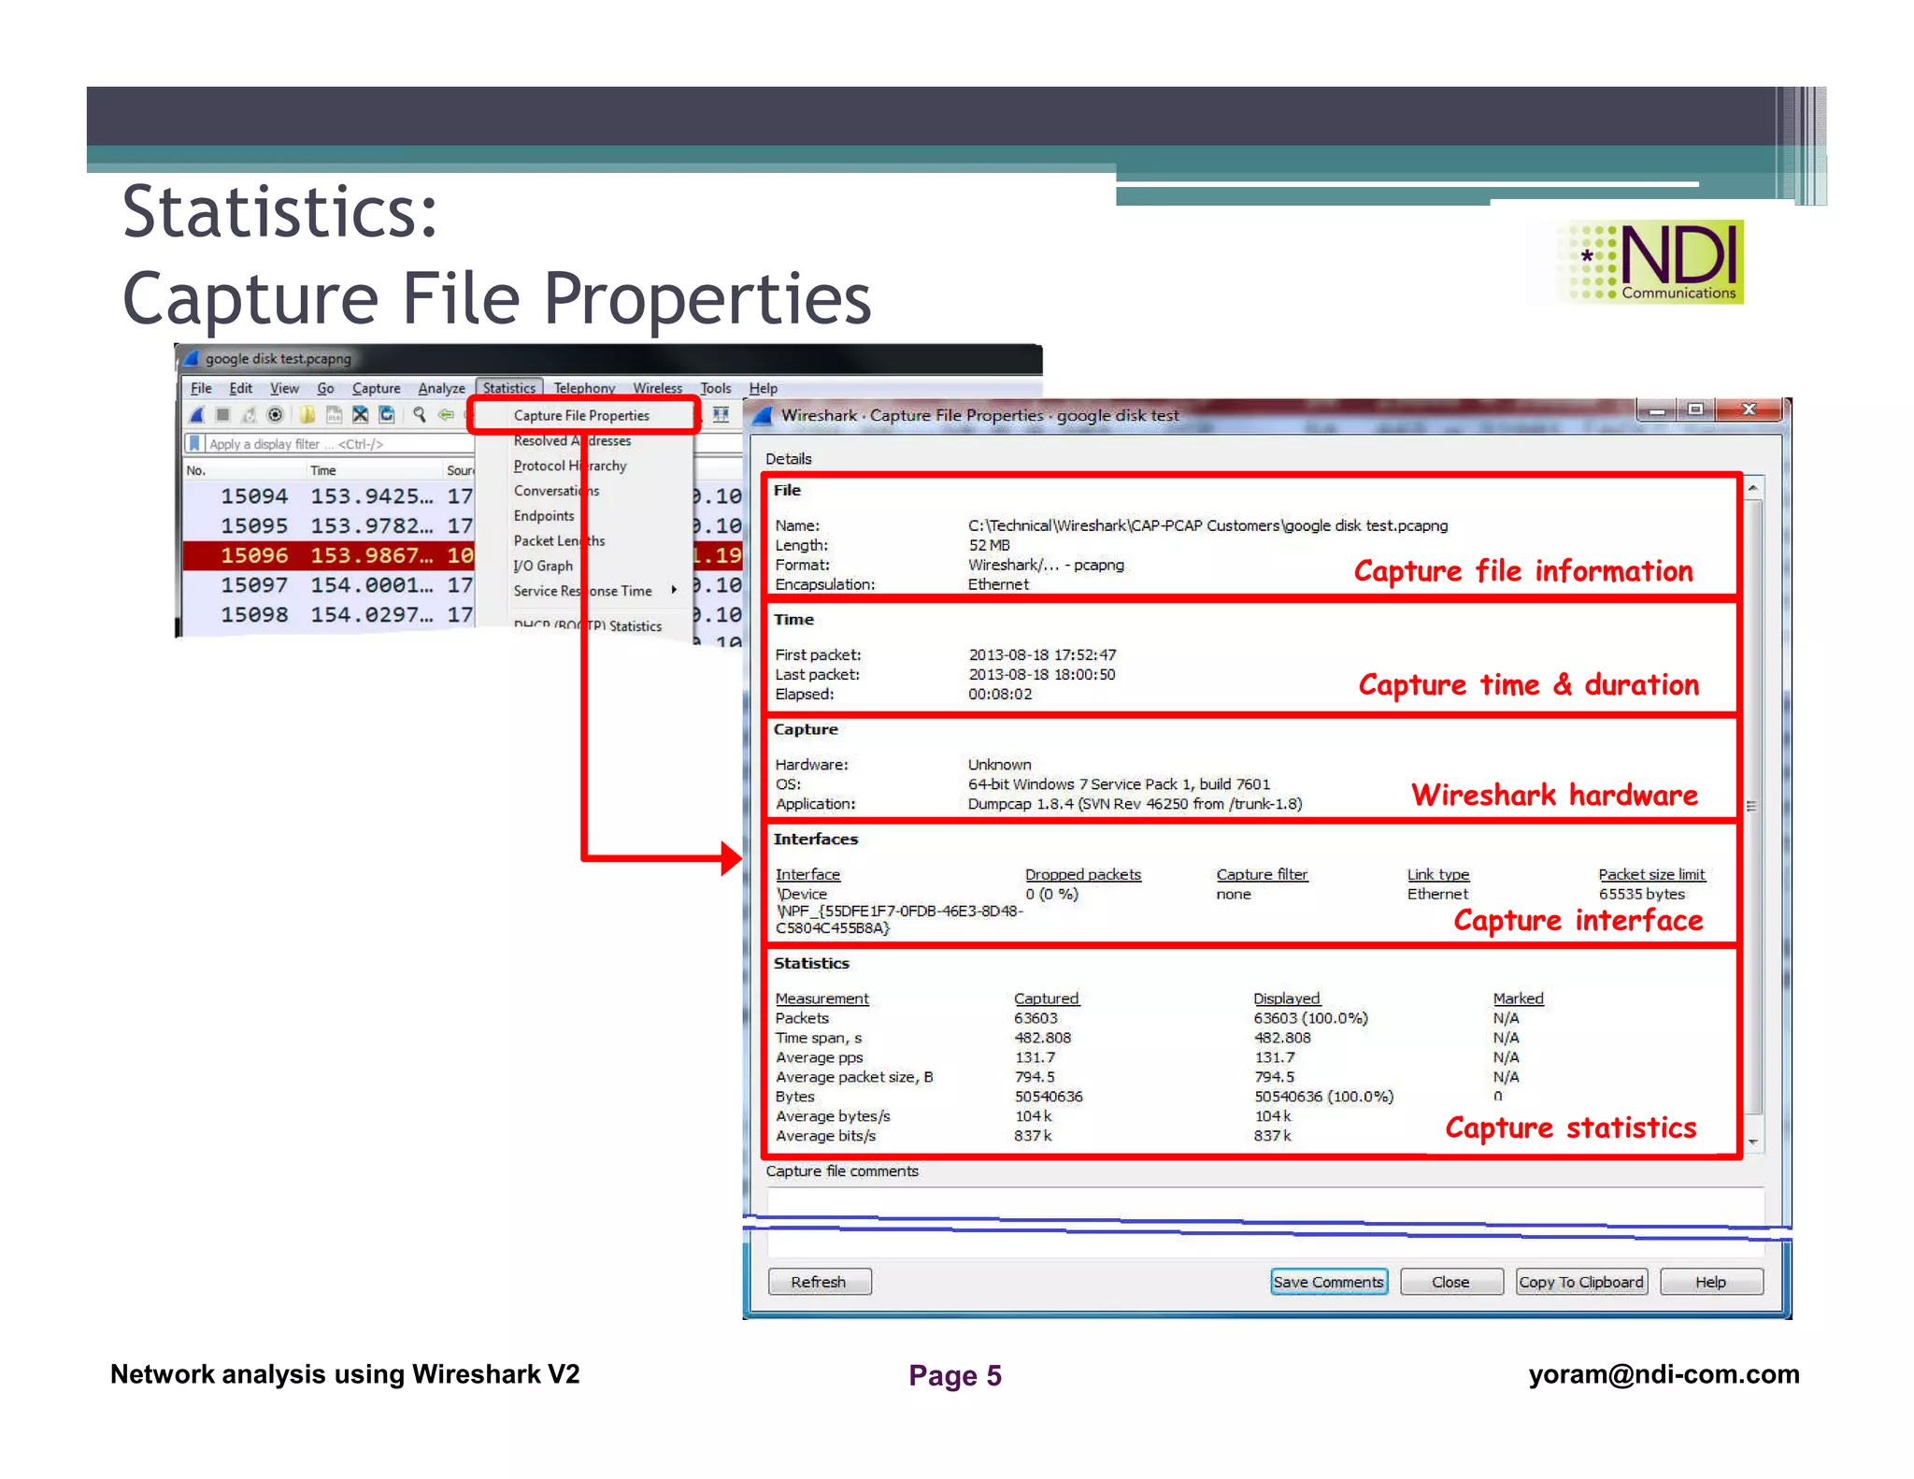Viewport: 1914px width, 1479px height.
Task: Open the File menu
Action: tap(201, 388)
